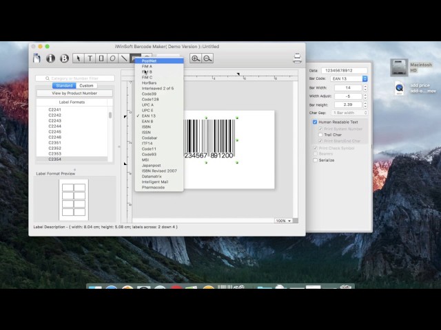Open the add price .mov file
This screenshot has height=330, width=441.
(x=400, y=88)
